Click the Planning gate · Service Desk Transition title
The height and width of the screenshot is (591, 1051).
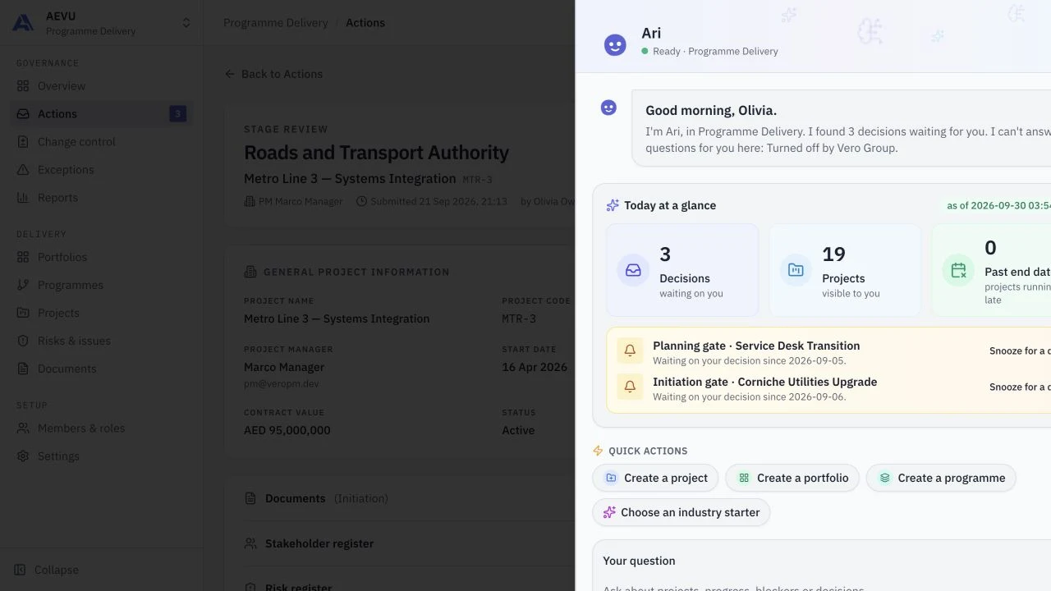tap(756, 346)
